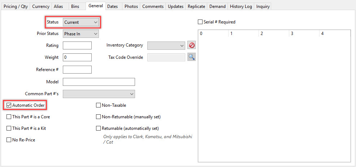This screenshot has height=167, width=356.
Task: Enable the Serial # Required checkbox
Action: 200,22
